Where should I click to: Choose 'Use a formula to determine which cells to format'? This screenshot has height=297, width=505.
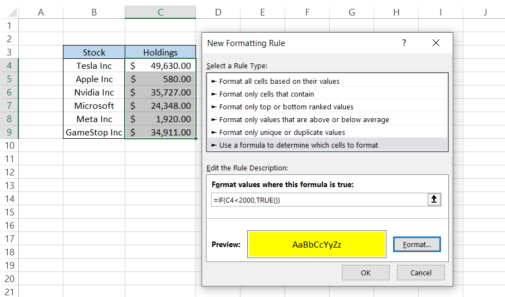298,145
